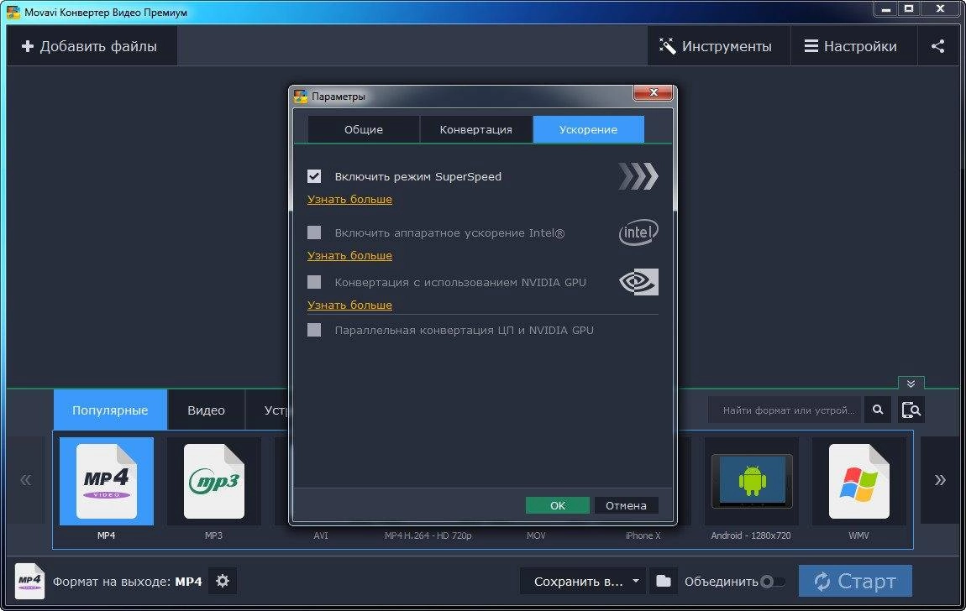Confirm settings with OK button
Screen dimensions: 966x611
(558, 505)
